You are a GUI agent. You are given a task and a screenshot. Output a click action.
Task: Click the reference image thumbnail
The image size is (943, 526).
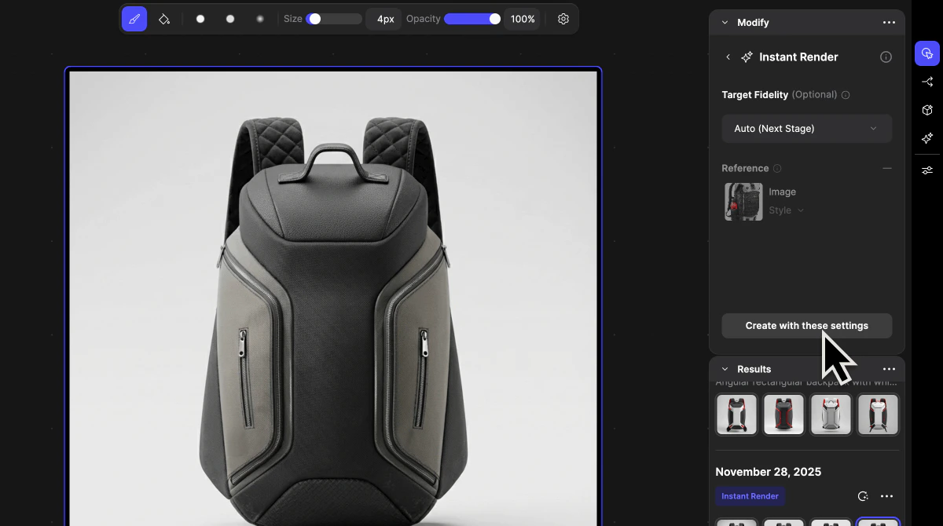coord(743,202)
